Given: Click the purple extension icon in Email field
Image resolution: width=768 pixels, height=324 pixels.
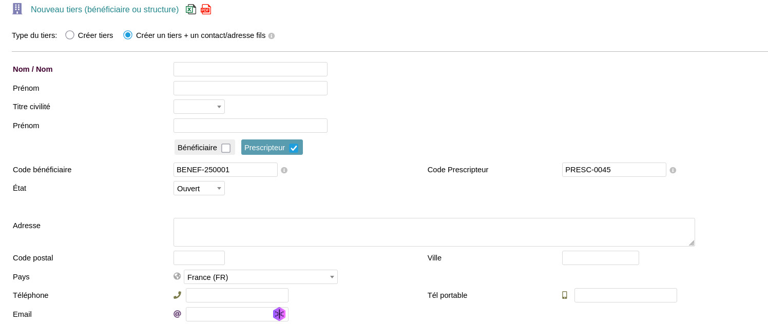Looking at the screenshot, I should pos(279,314).
